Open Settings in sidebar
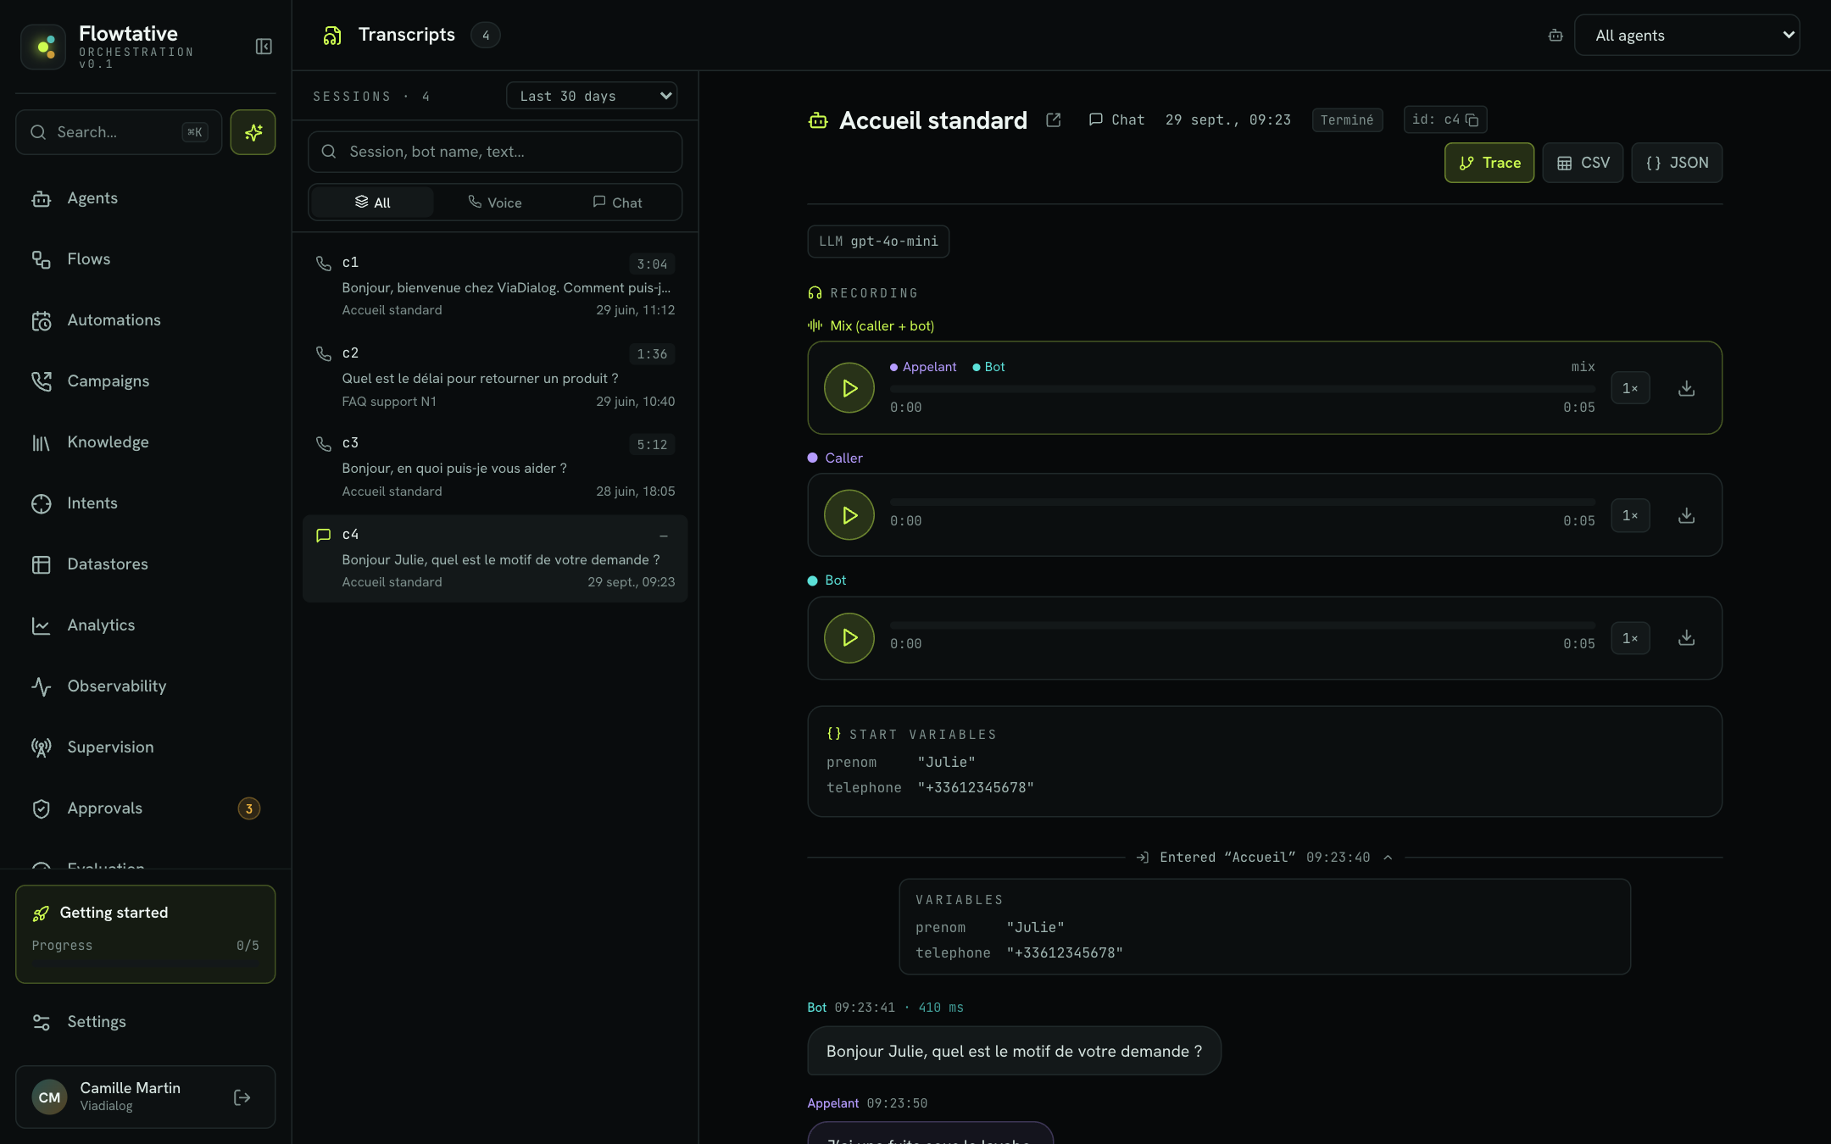The height and width of the screenshot is (1144, 1831). point(146,1022)
